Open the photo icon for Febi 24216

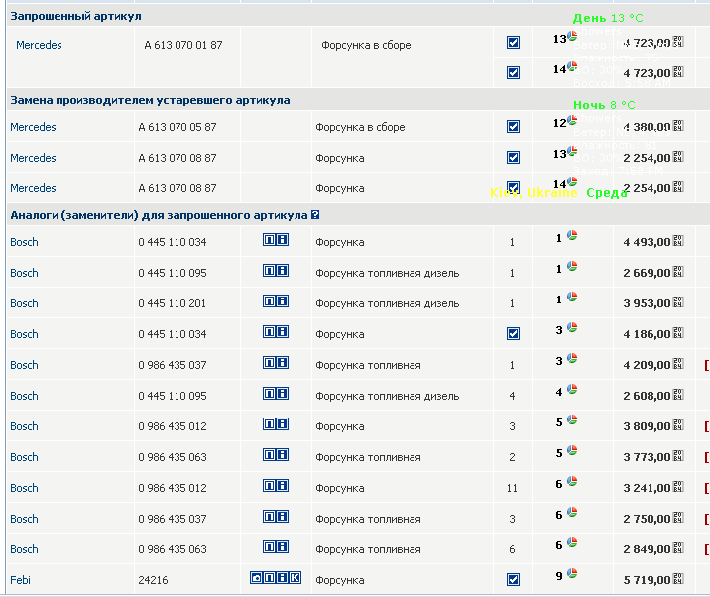(x=256, y=578)
